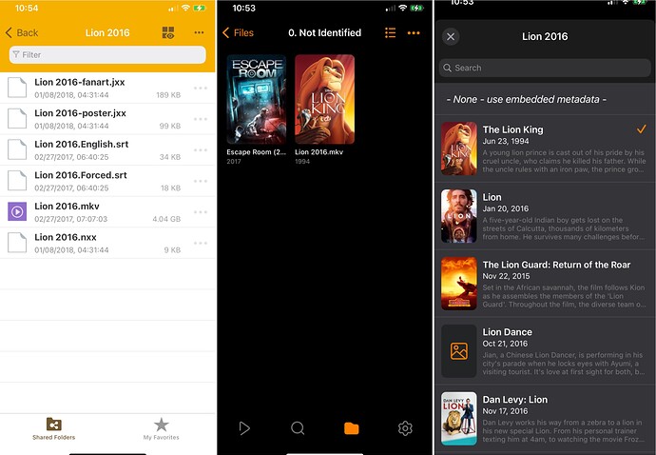Go back to Files in the Not Identified screen
Screen dimensions: 656x455
(238, 32)
